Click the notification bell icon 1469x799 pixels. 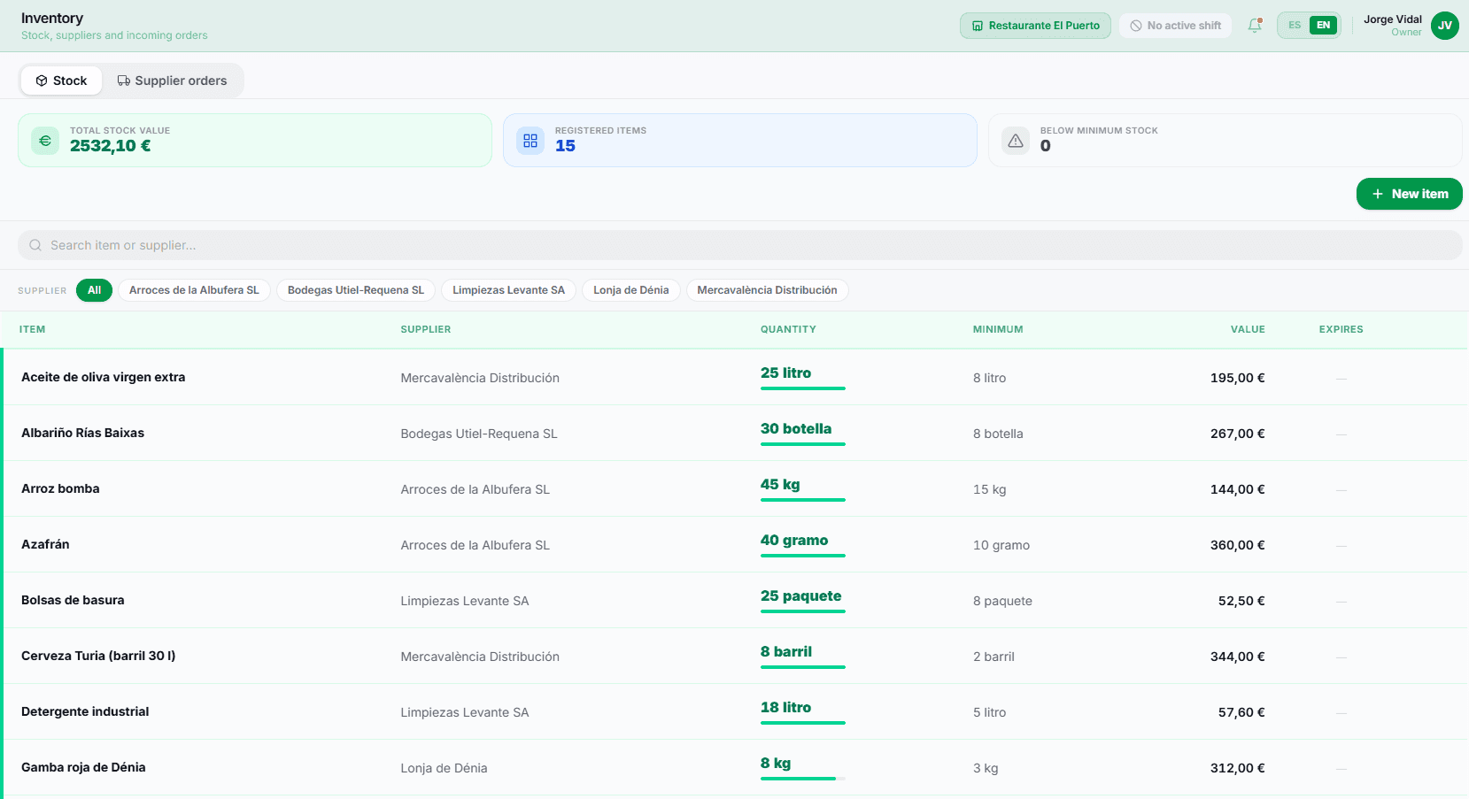(1254, 26)
